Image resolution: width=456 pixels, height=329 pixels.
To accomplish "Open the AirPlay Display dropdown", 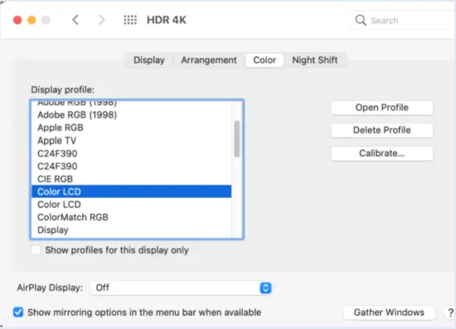I will coord(181,288).
